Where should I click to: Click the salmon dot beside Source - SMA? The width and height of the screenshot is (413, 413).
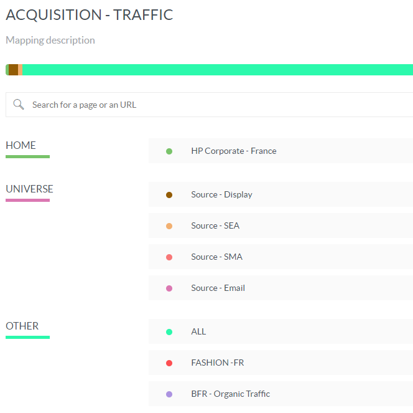[x=169, y=257]
